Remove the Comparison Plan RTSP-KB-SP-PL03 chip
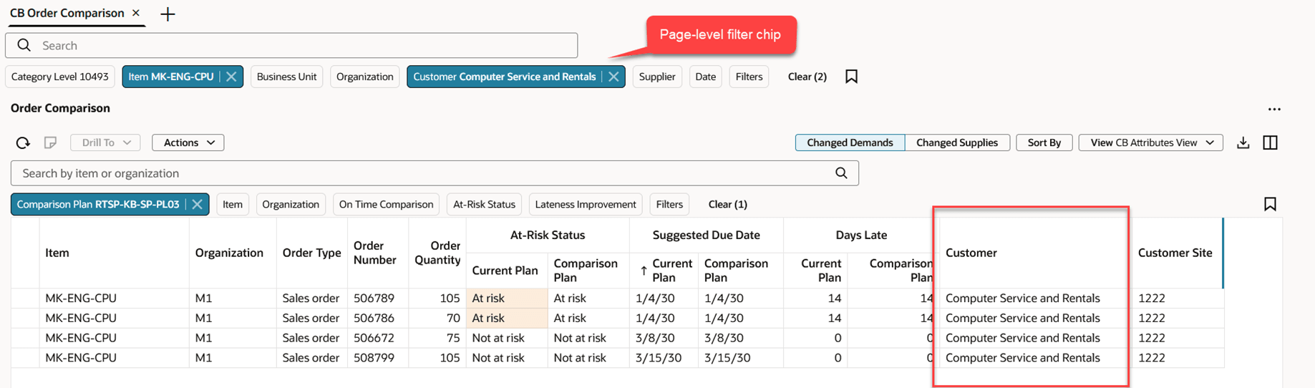The image size is (1315, 388). (x=197, y=204)
